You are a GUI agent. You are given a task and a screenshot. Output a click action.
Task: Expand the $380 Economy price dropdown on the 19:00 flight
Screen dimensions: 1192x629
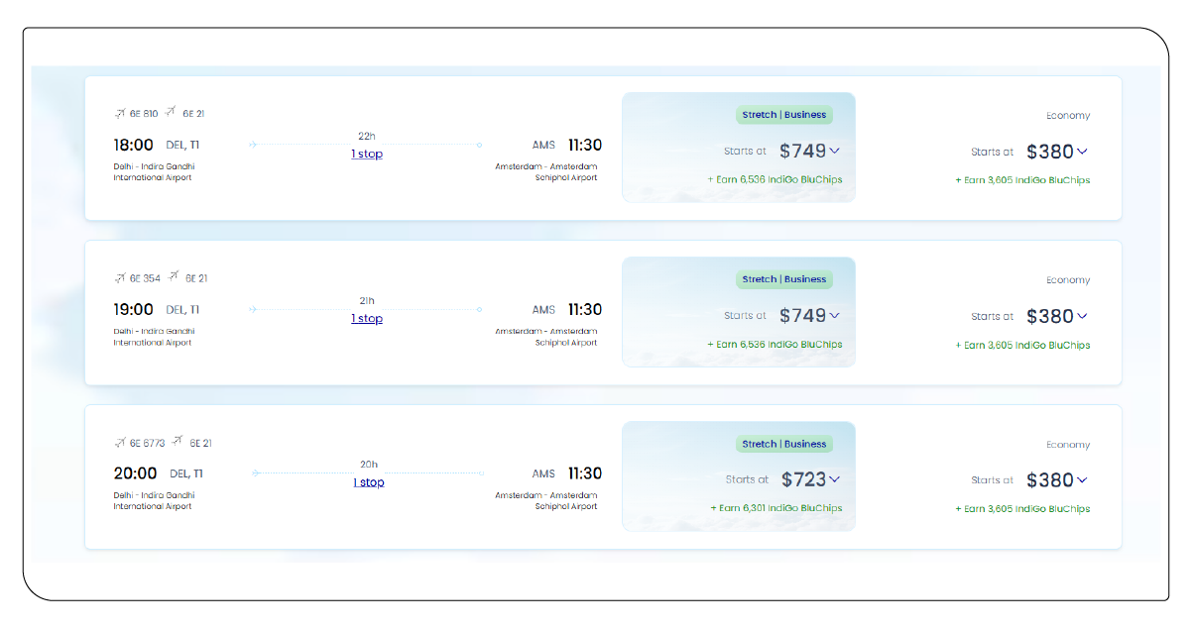(x=1080, y=316)
